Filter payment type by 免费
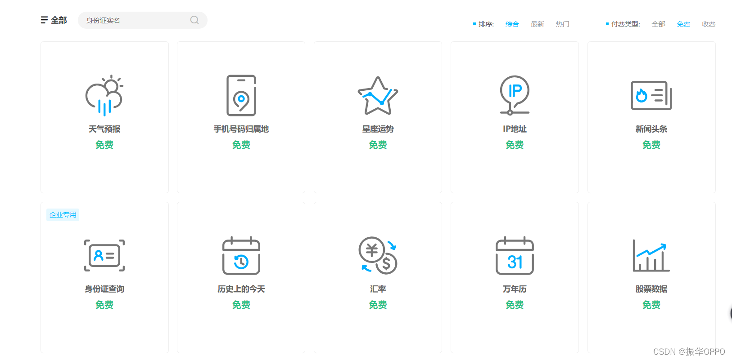Viewport: 732px width, 360px height. (x=684, y=24)
